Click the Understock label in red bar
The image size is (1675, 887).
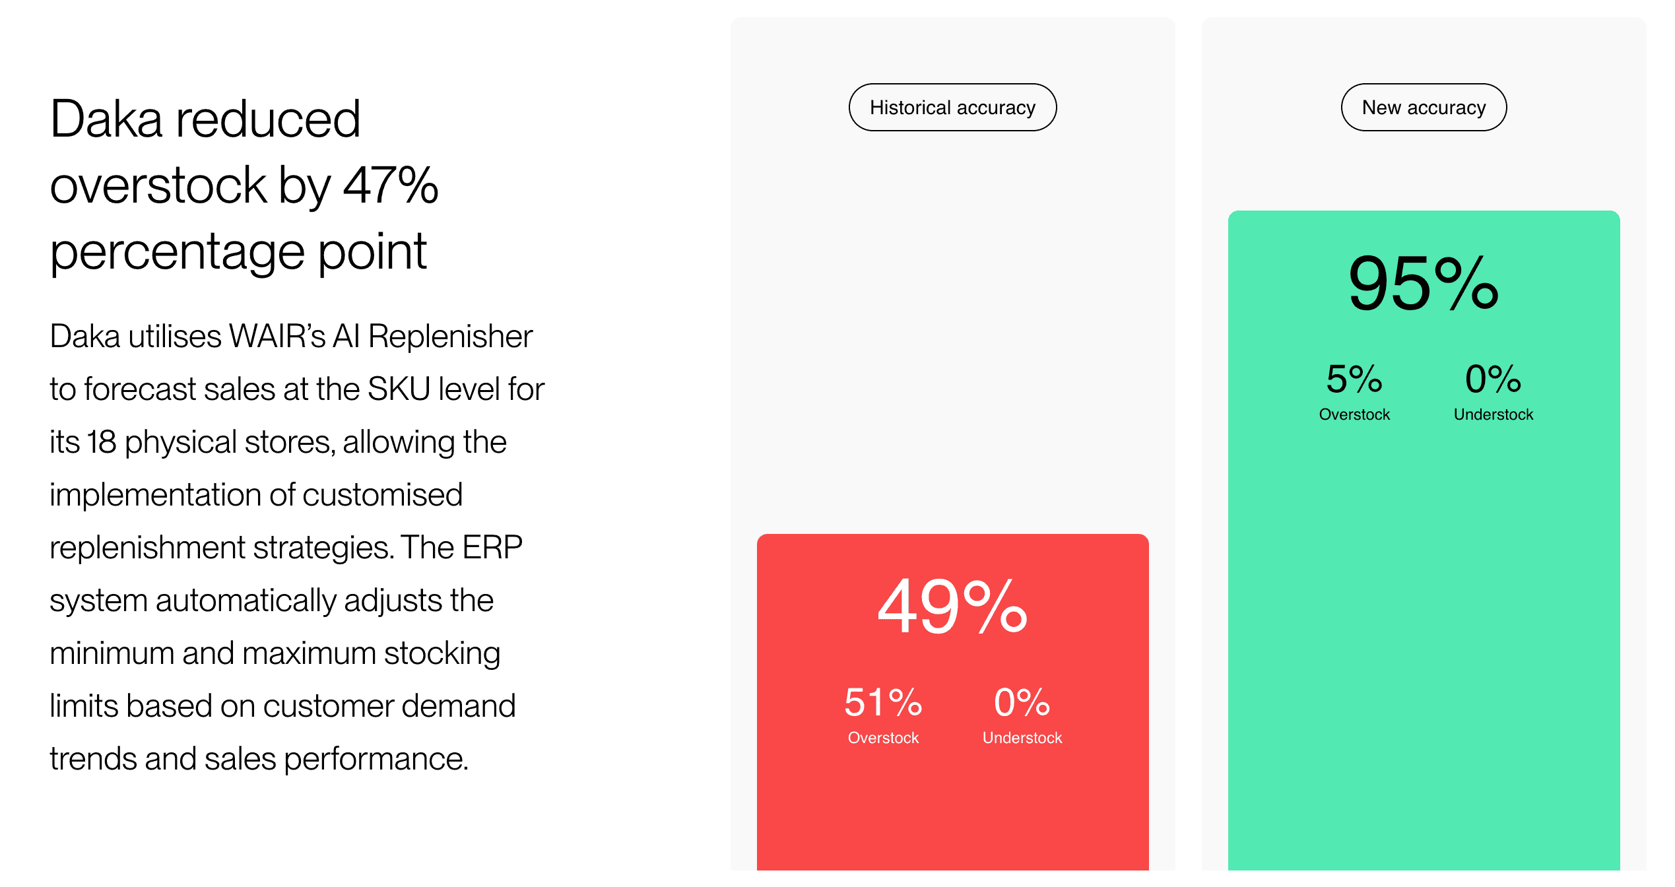1022,738
